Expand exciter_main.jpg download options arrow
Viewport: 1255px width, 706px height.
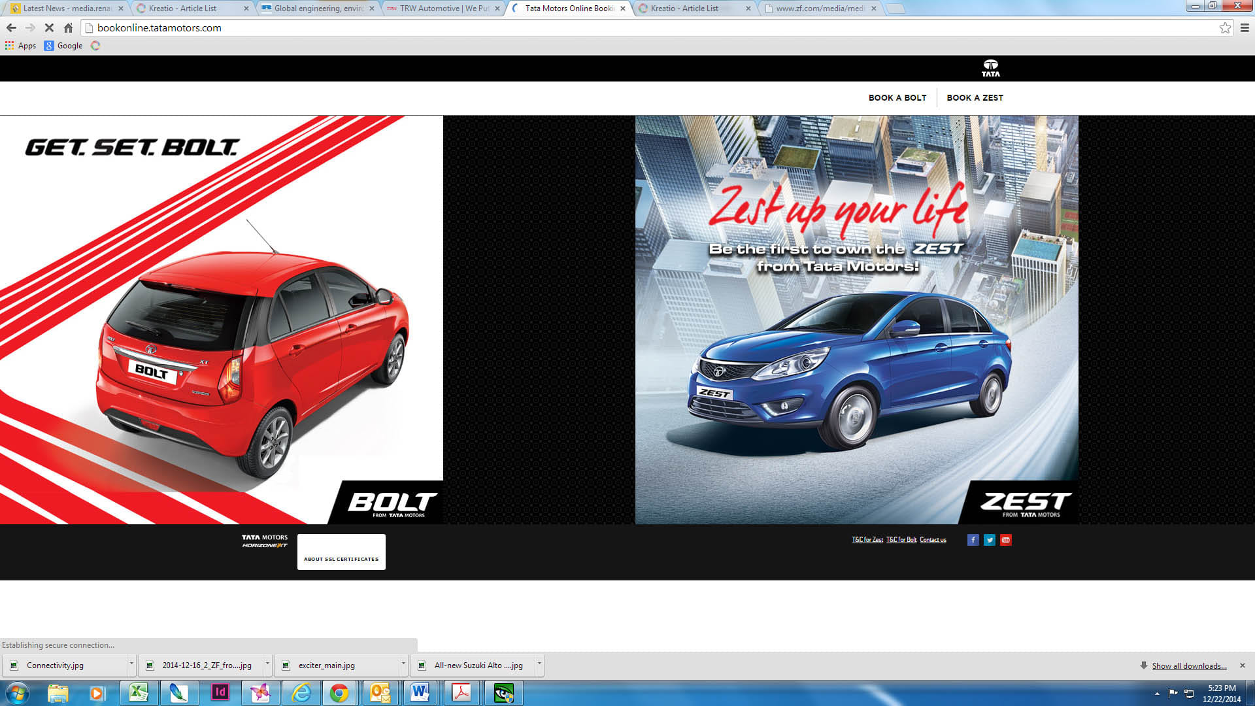click(x=403, y=664)
